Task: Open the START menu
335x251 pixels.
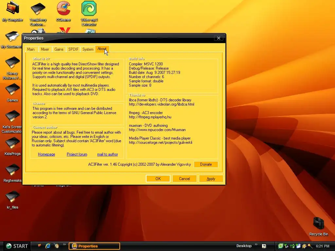Action: [17, 246]
